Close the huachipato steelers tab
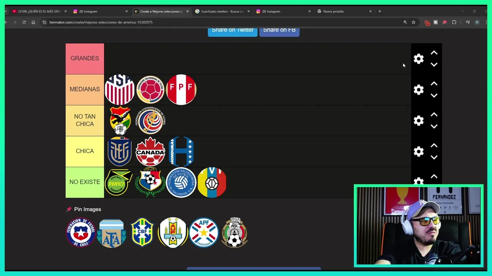 click(248, 11)
